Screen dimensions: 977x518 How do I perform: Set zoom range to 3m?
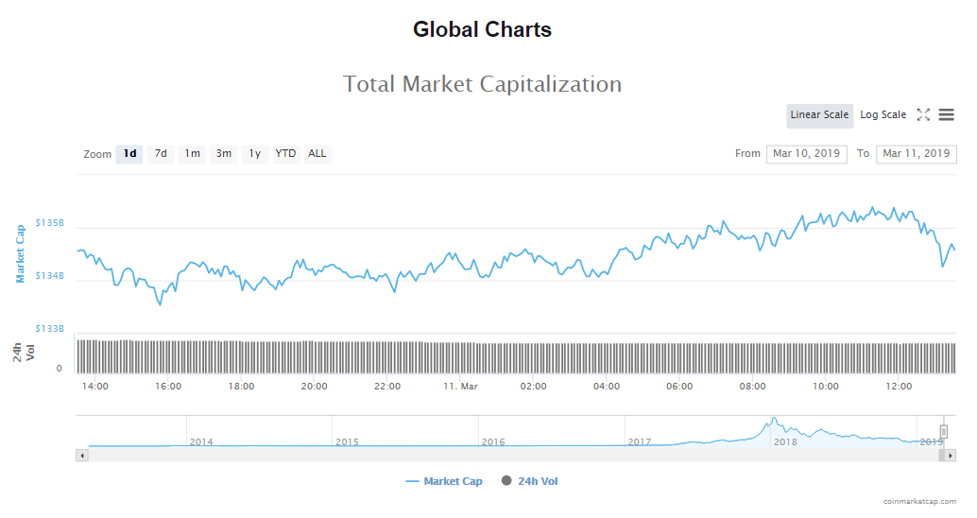[223, 154]
